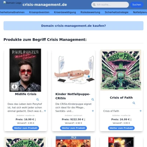Viewport: 147px width, 147px height.
Task: Expand the Kinder Notfallpuppe description with plus
Action: click(93, 111)
